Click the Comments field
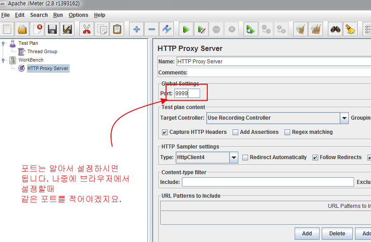 (x=280, y=73)
